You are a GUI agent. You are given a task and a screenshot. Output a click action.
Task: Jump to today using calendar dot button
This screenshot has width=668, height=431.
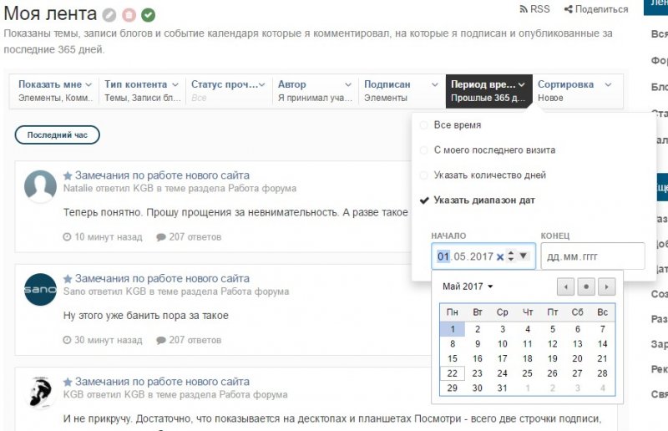click(x=586, y=286)
